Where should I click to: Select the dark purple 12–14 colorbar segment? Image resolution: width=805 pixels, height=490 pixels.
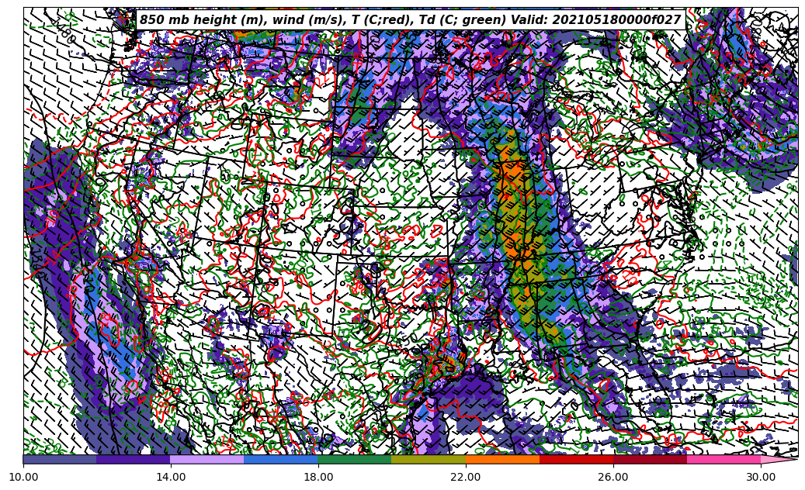(x=134, y=459)
